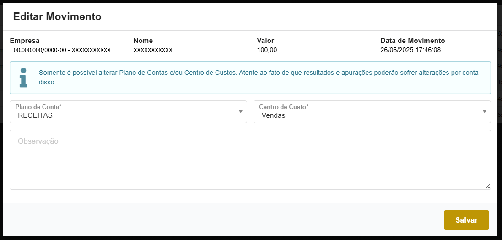Click the Data de Movimento label
Viewport: 502px width, 240px height.
click(412, 41)
